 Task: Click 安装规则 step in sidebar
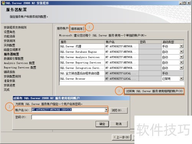[9, 41]
